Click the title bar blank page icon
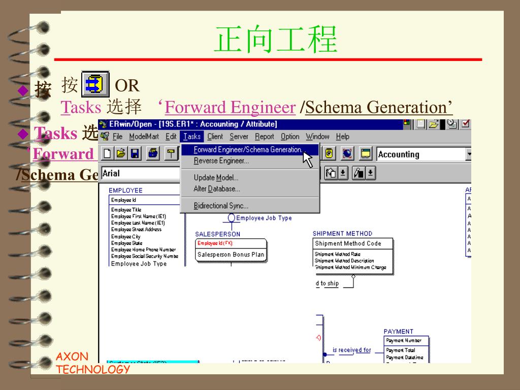This screenshot has height=390, width=520. (x=420, y=124)
